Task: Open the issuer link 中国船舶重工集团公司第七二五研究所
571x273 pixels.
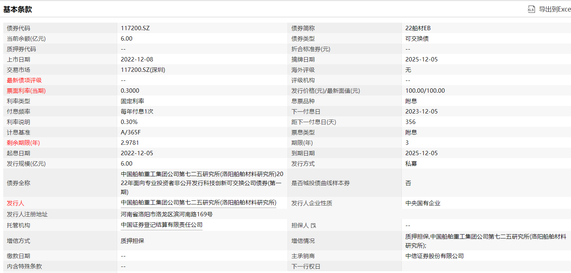Action: click(198, 203)
